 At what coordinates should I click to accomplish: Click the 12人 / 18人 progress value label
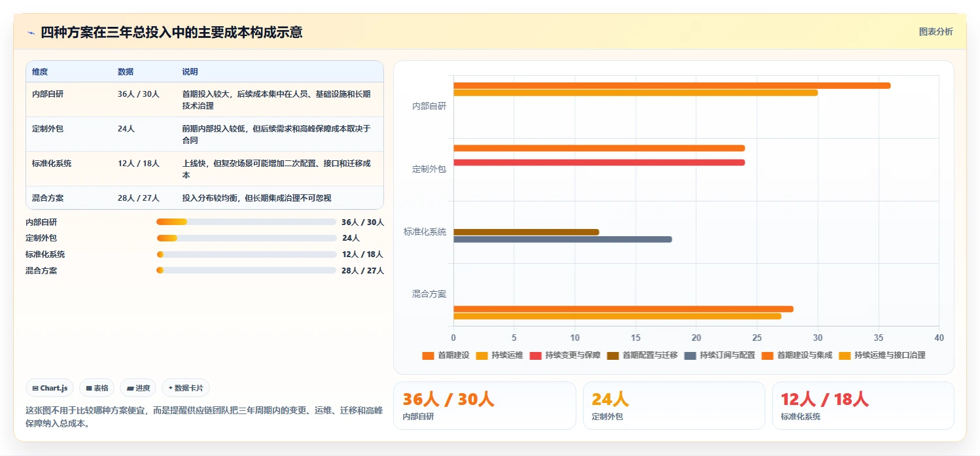pyautogui.click(x=362, y=254)
